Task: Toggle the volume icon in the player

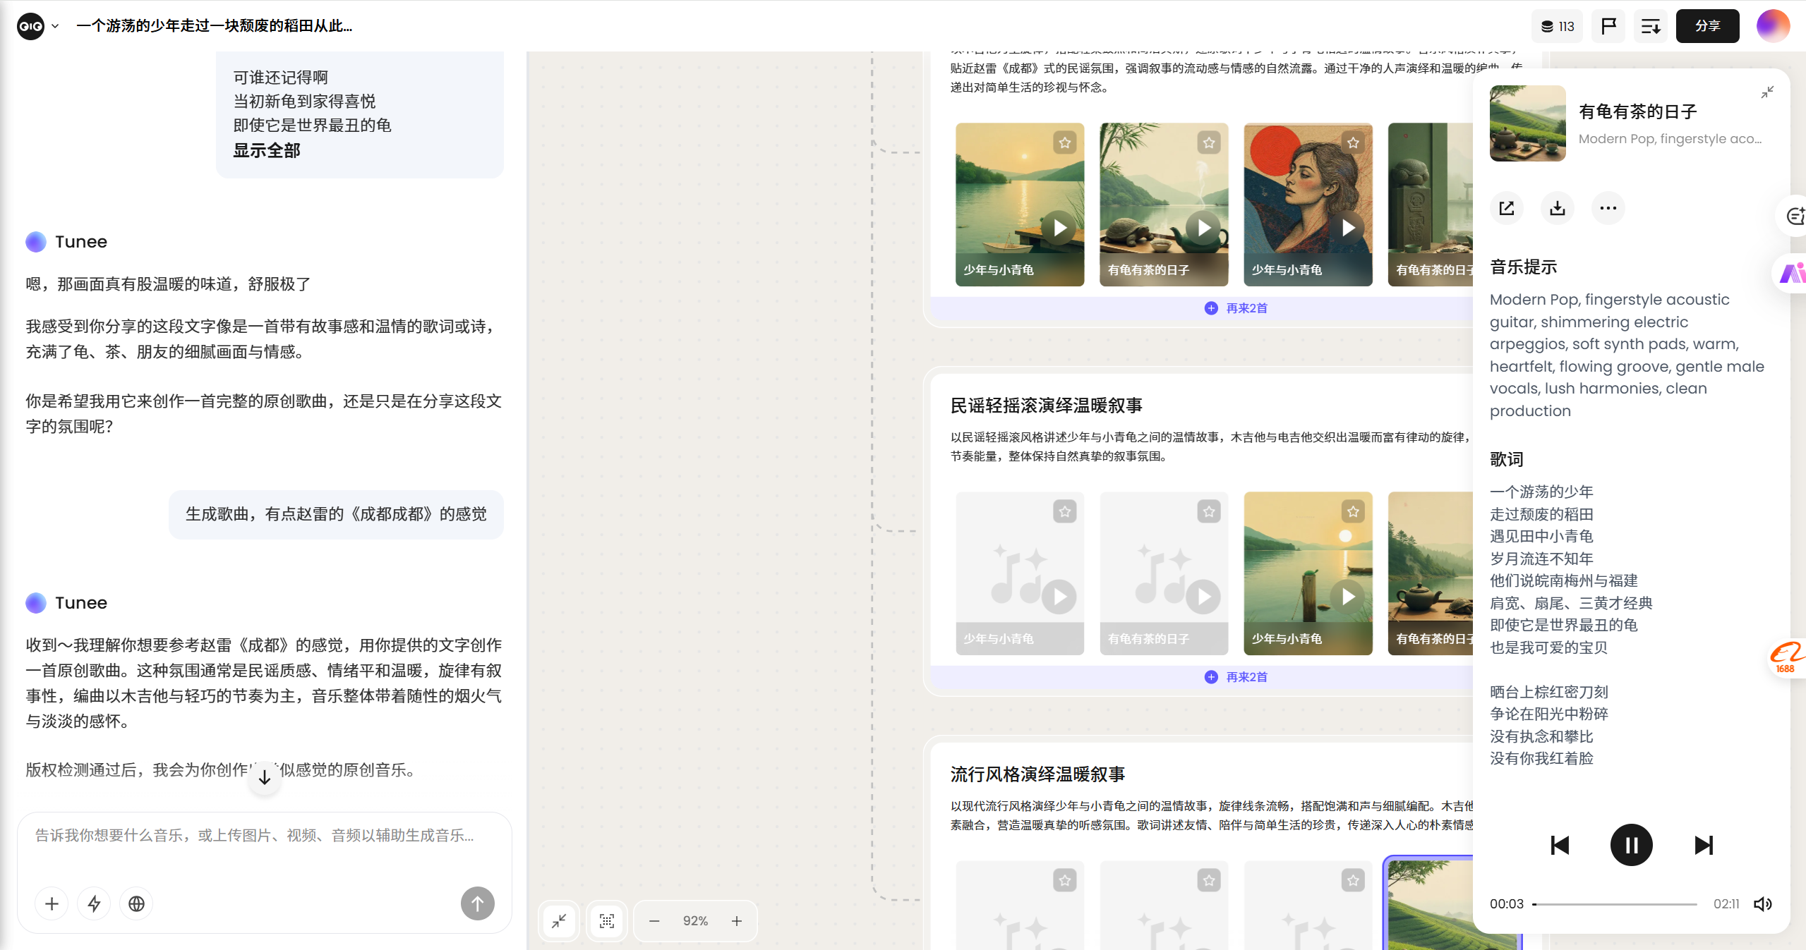Action: (1762, 903)
